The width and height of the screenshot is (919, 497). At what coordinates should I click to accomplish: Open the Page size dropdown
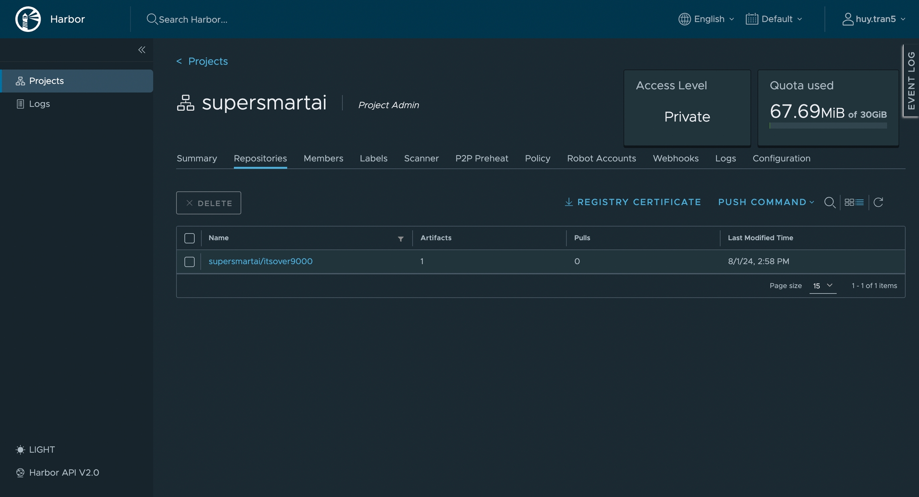point(822,286)
